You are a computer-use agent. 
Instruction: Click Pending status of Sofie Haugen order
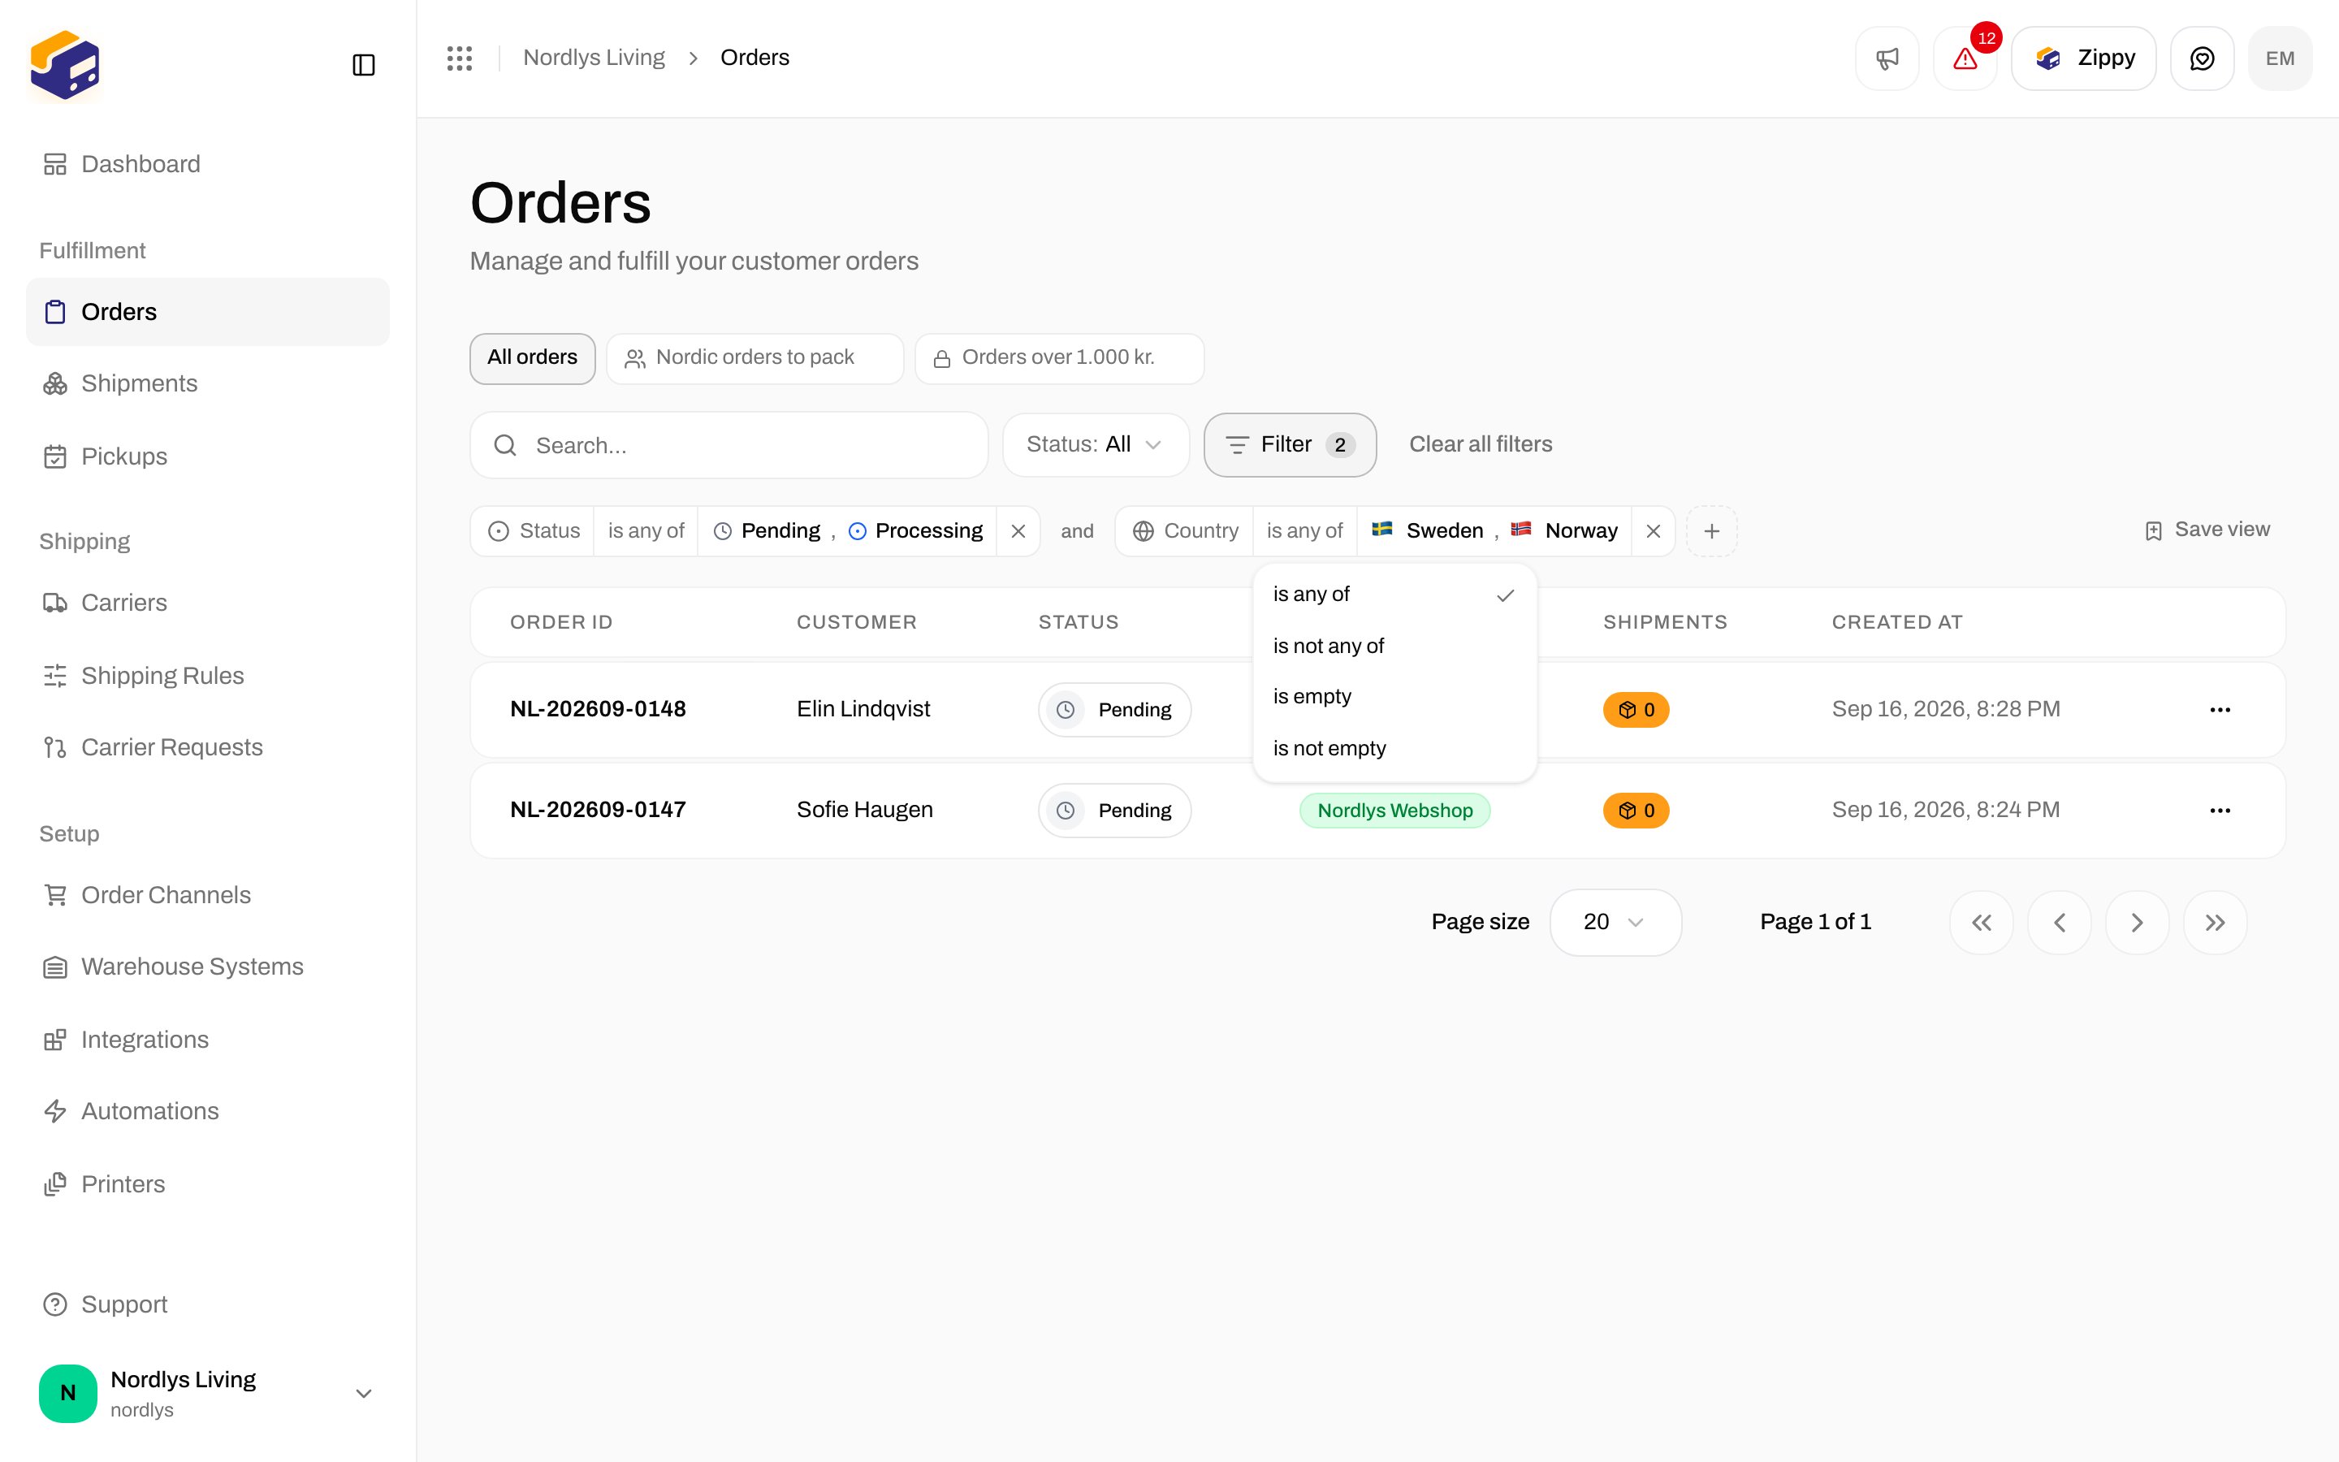pos(1114,811)
